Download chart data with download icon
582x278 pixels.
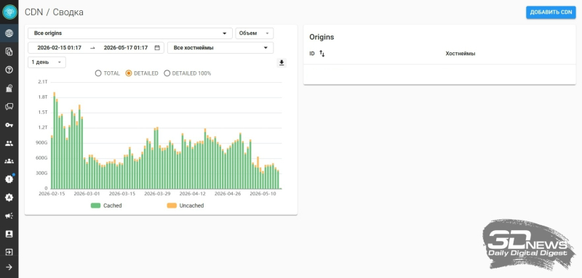pyautogui.click(x=282, y=62)
